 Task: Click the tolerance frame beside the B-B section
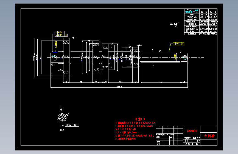pos(72,125)
